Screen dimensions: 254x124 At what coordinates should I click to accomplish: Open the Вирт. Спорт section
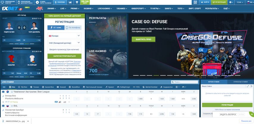tap(195, 9)
